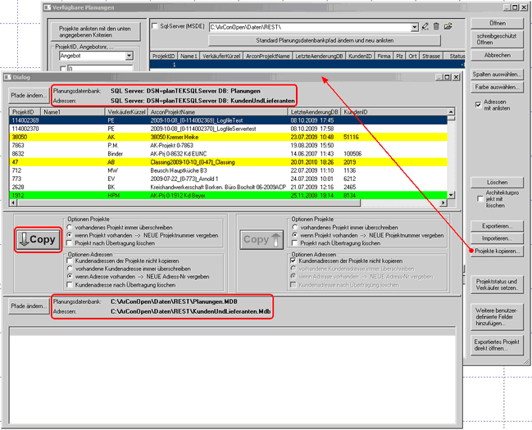Screen dimensions: 532x430
Task: Enable the Sql-Server (MSDE) checkbox
Action: point(156,27)
